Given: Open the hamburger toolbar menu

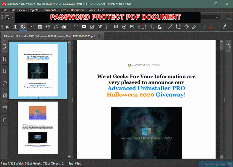Looking at the screenshot, I should pyautogui.click(x=228, y=17).
